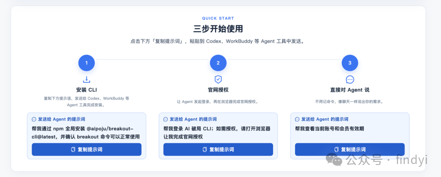Click the chat icon in the 登录 AI 破局 CLI prompt card header
Viewport: 441px width, 177px height.
(x=166, y=119)
